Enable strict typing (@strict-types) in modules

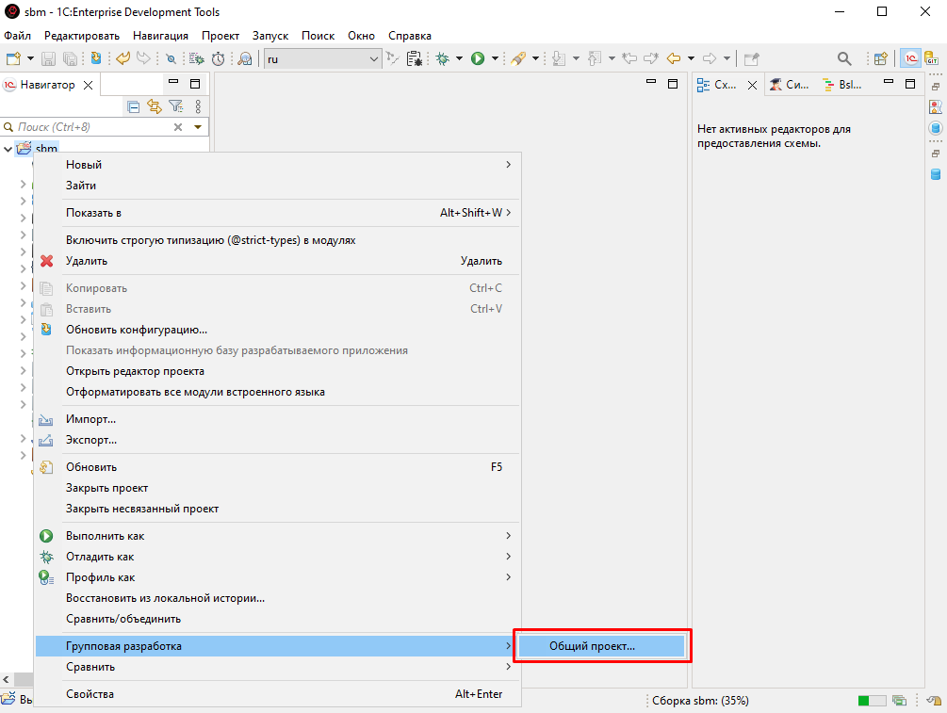tap(210, 240)
